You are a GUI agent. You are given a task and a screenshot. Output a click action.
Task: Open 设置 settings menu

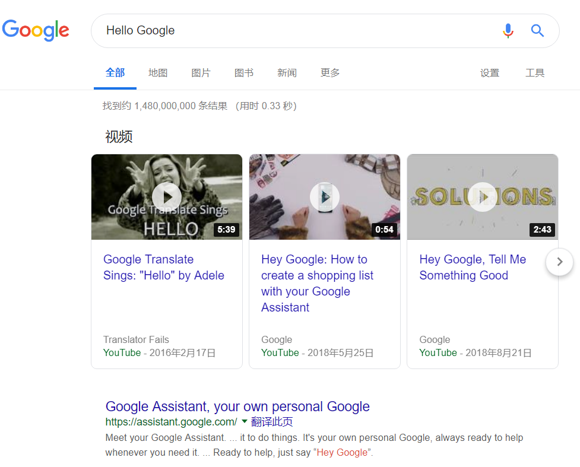point(490,73)
